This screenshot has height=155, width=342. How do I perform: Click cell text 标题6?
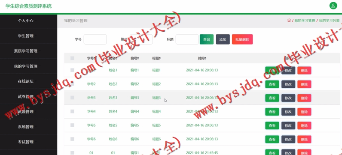pos(156,139)
